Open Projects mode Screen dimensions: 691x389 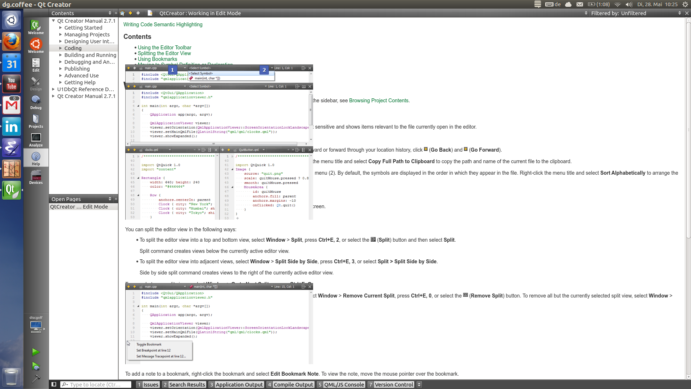pos(36,121)
